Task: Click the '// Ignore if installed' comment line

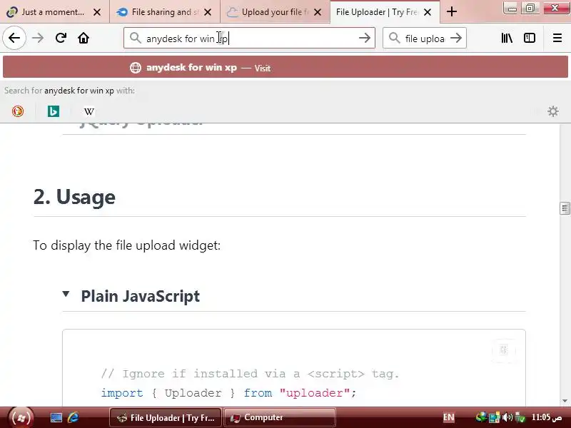Action: pos(251,374)
